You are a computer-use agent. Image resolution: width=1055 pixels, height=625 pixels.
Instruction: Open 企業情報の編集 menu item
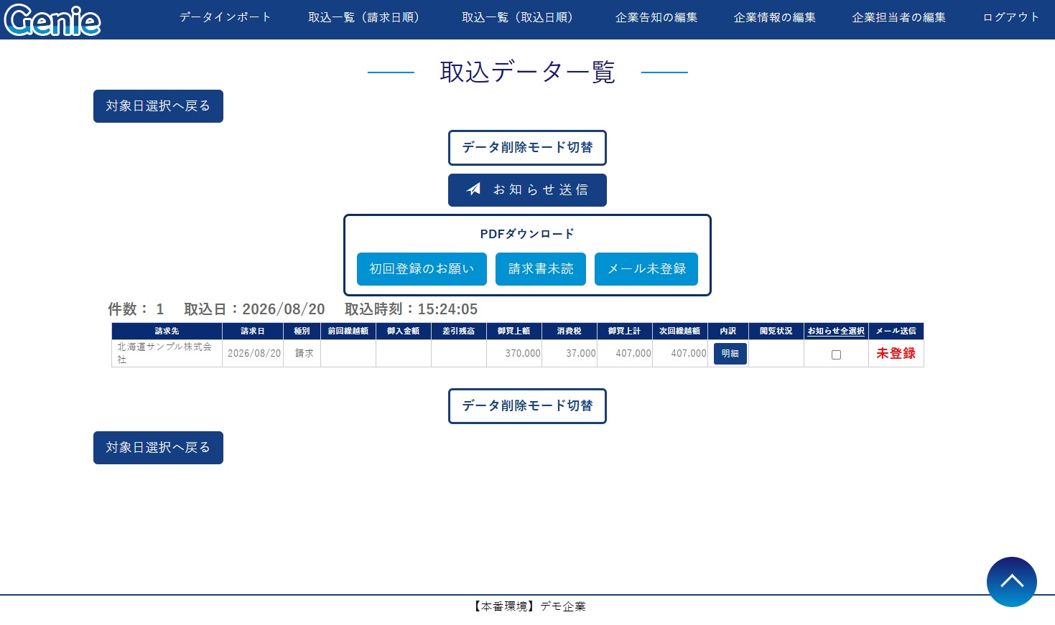click(x=775, y=17)
